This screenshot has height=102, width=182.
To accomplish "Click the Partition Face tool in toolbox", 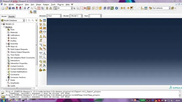I will (44, 45).
